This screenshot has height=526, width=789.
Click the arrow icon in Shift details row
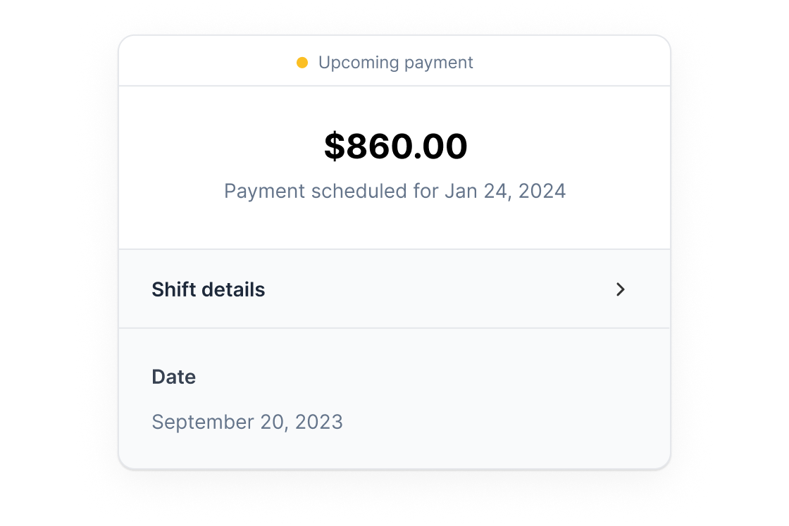click(x=619, y=289)
